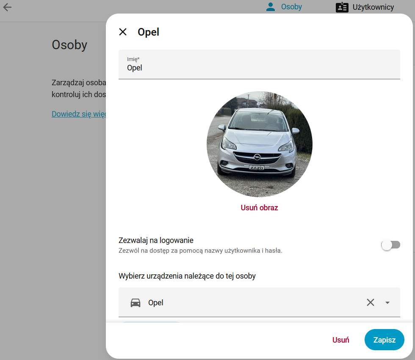The height and width of the screenshot is (360, 415).
Task: Click the badge icon beside Użytkownicy
Action: click(342, 7)
